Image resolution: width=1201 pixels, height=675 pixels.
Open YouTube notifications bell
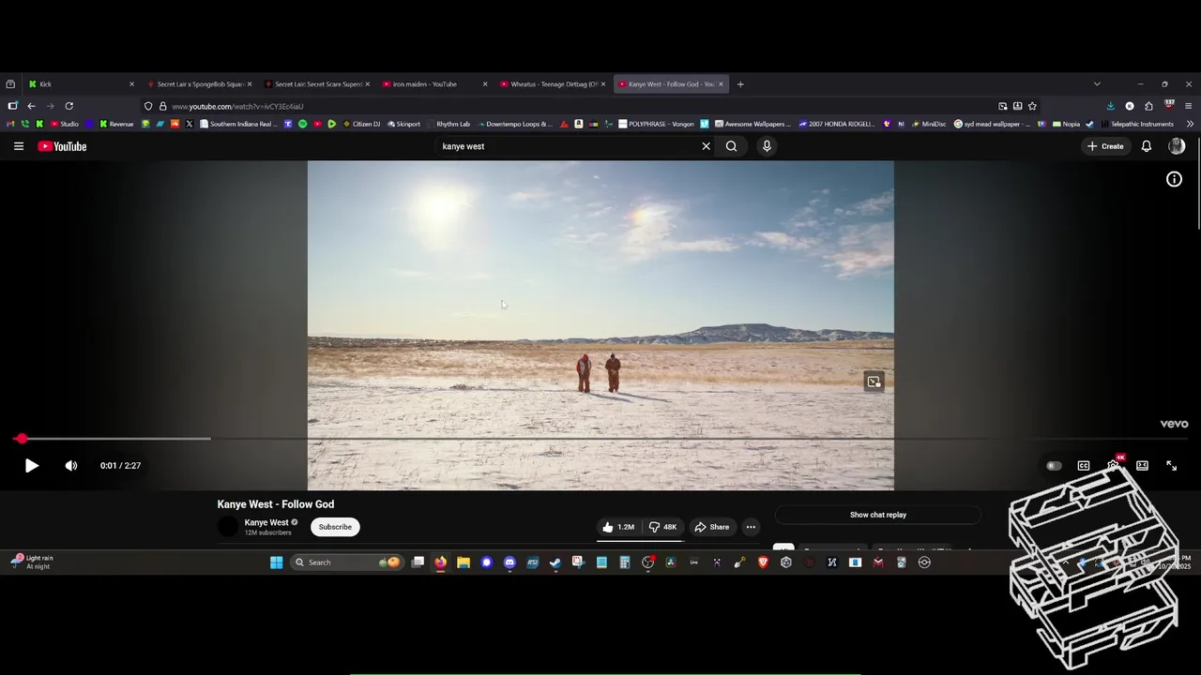coord(1147,146)
